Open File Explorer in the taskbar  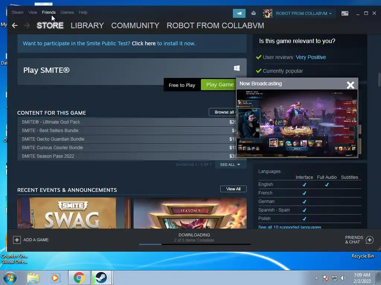33,278
